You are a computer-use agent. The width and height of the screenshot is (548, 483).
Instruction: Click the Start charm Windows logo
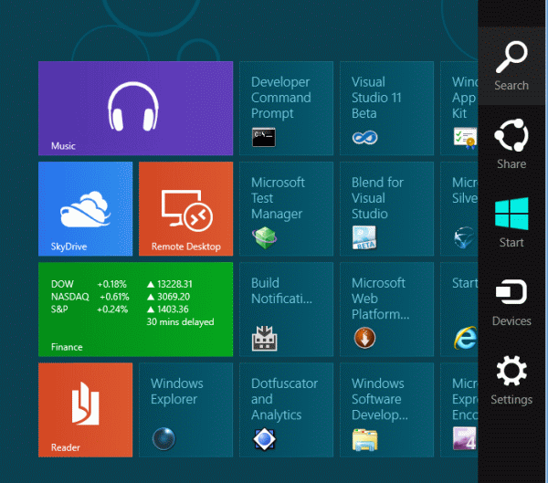click(x=511, y=214)
